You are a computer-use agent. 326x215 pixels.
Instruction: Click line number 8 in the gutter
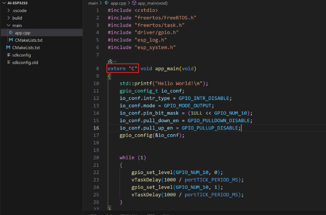(x=97, y=68)
